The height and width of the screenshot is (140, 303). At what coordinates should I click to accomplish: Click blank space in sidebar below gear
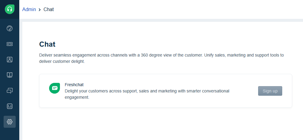click(x=10, y=134)
